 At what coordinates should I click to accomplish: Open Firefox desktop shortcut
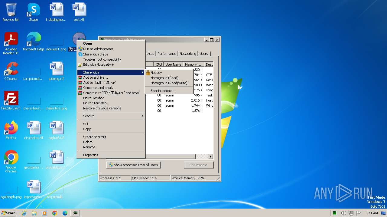[11, 130]
